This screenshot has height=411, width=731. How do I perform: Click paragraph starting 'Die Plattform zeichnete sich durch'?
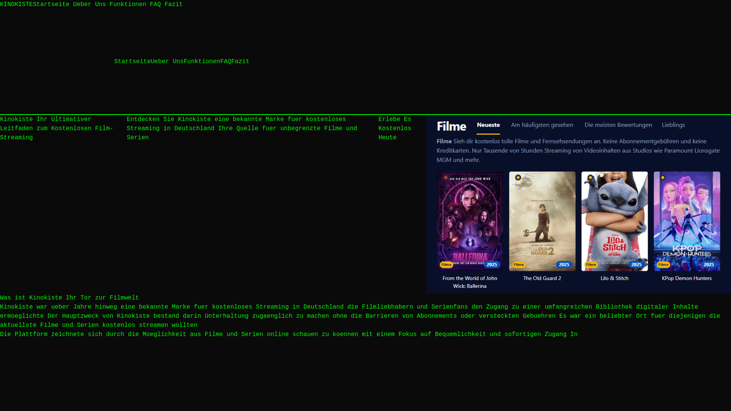click(x=289, y=335)
